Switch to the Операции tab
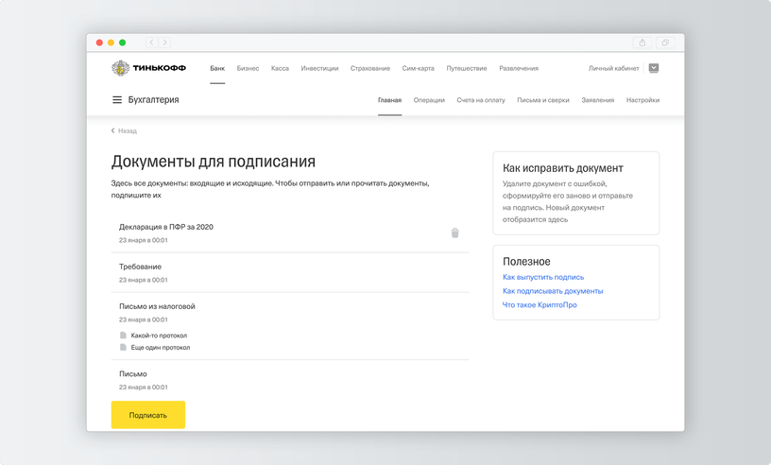Viewport: 771px width, 465px height. tap(429, 100)
